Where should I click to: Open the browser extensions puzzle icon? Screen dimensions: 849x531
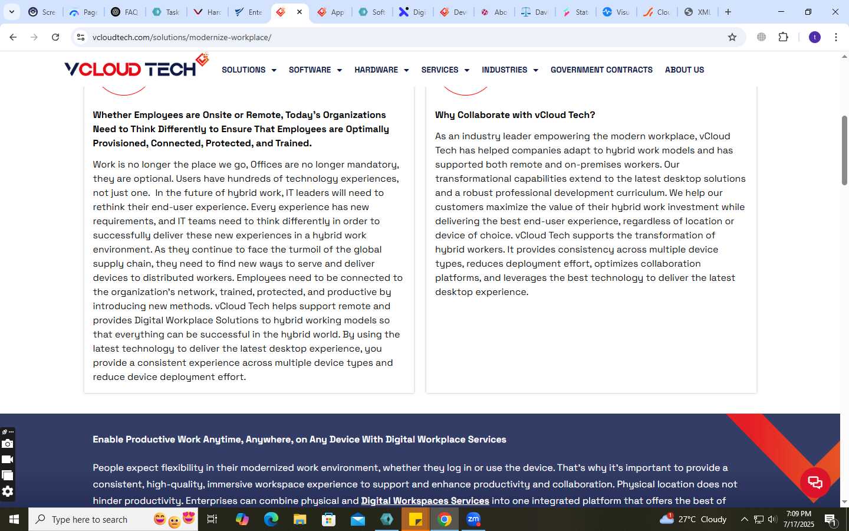tap(783, 37)
